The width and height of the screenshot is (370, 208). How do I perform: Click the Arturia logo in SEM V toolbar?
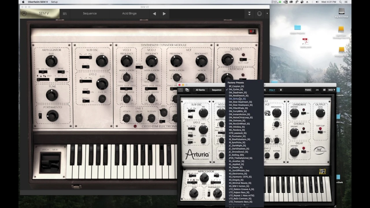click(x=24, y=14)
